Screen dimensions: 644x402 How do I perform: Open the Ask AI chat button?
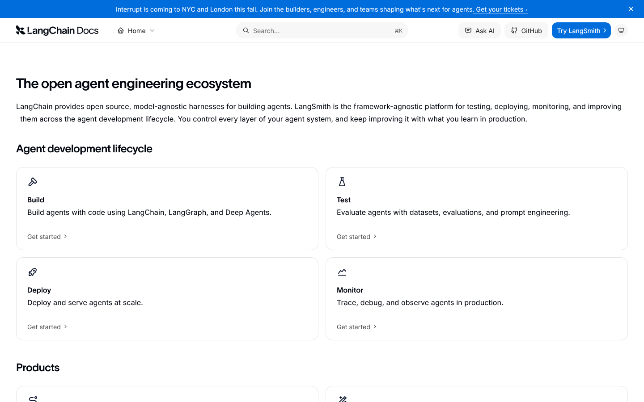[479, 30]
